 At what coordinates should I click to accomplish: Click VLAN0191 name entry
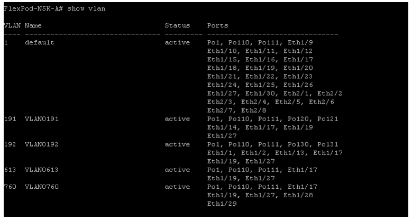point(41,119)
